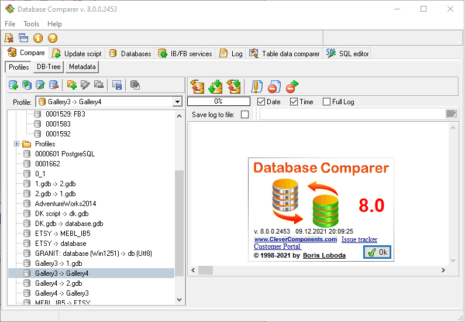This screenshot has width=465, height=322.
Task: Open the Log tab
Action: pos(230,54)
